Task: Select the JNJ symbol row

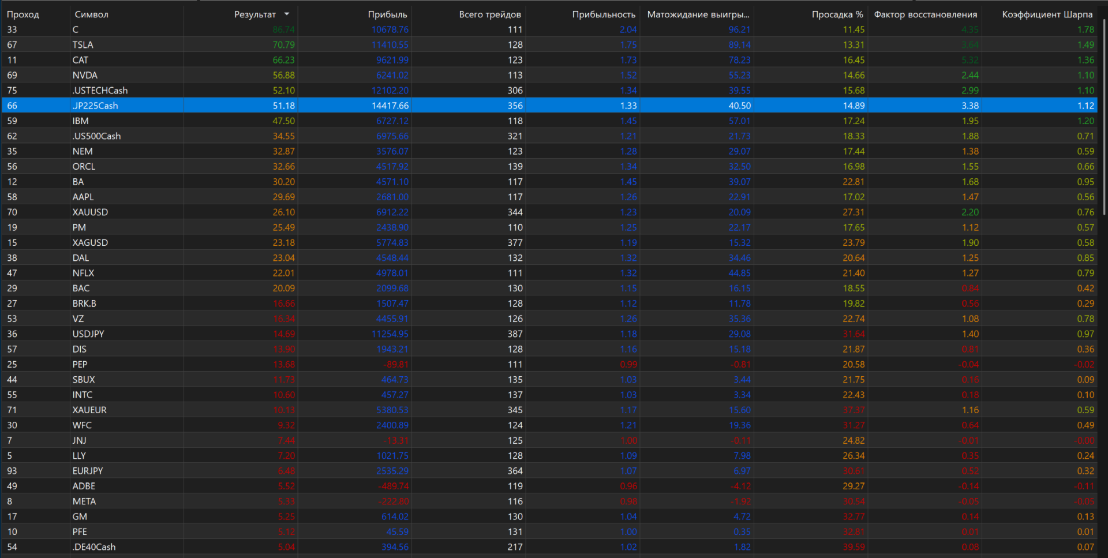Action: click(549, 440)
